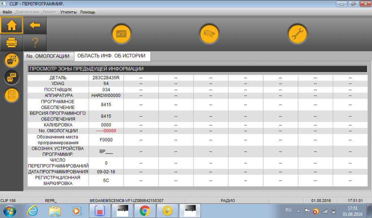Select the ECU message sidebar icon
Image resolution: width=372 pixels, height=218 pixels.
click(12, 78)
